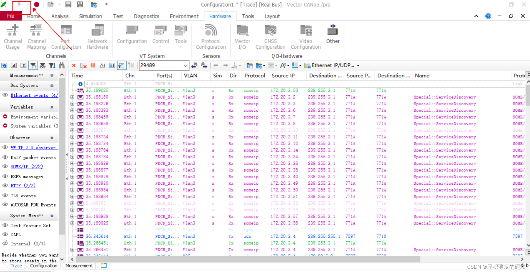The width and height of the screenshot is (530, 272).
Task: Click the red measurement stop circle in title bar
Action: [x=37, y=4]
